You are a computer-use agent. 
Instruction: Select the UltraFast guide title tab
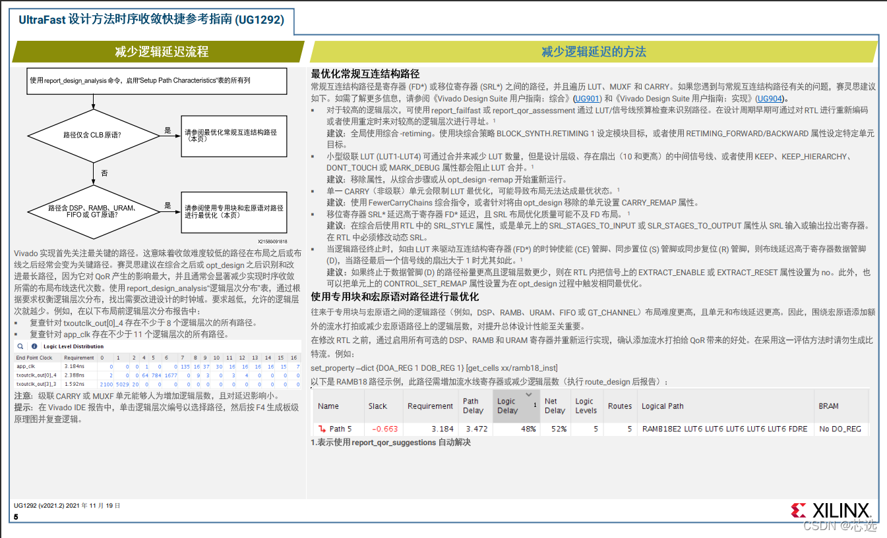tap(152, 20)
